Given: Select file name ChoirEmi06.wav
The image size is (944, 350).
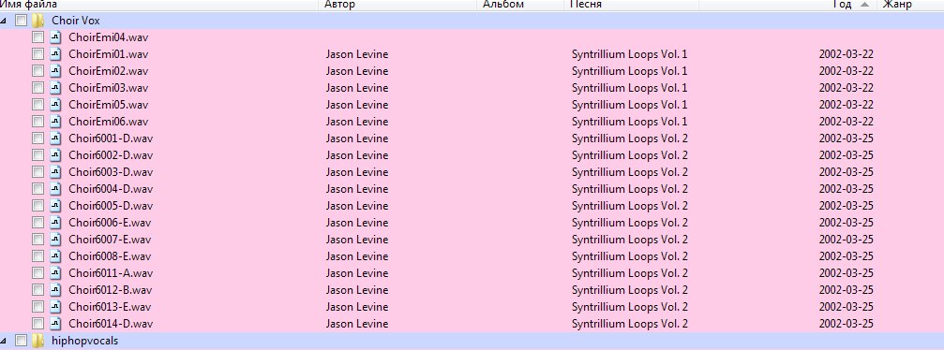Looking at the screenshot, I should tap(109, 122).
